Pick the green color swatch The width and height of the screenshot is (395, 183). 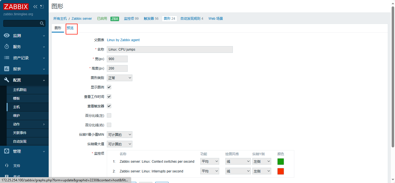[281, 162]
